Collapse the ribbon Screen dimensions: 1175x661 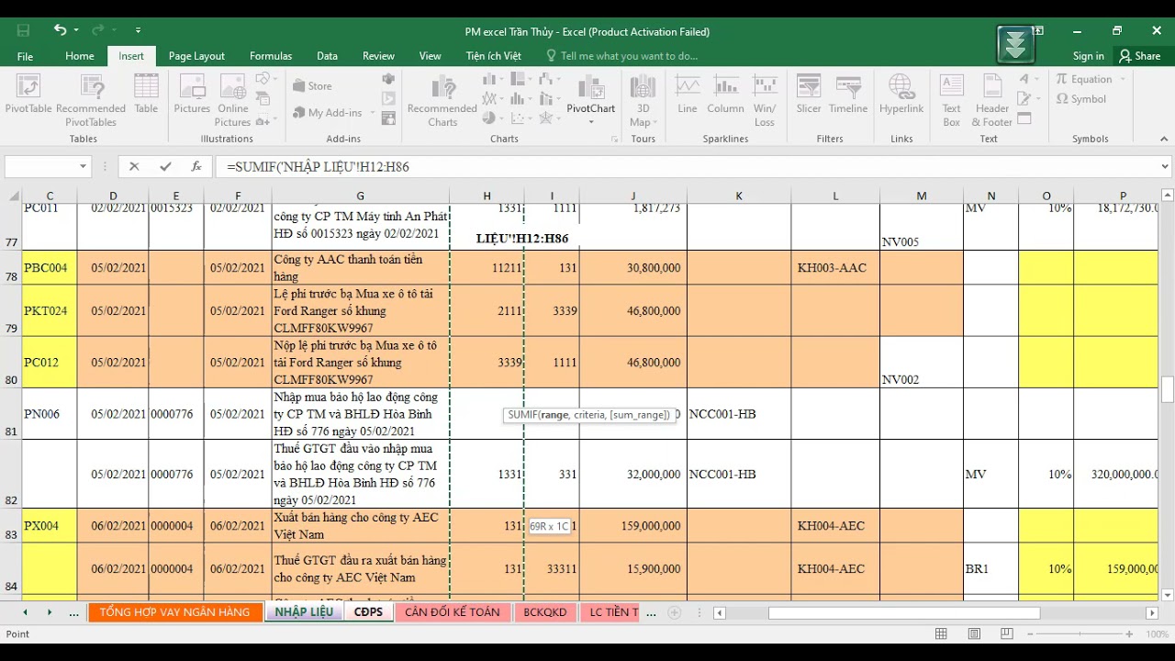click(x=1164, y=140)
